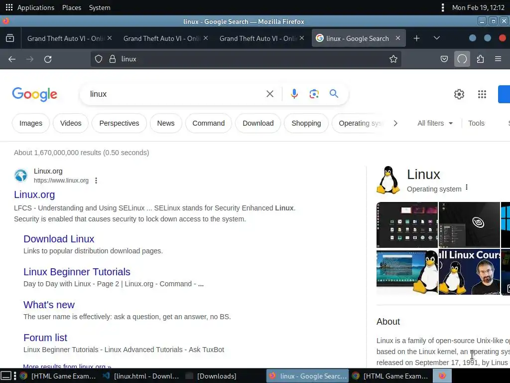This screenshot has width=510, height=383.
Task: Open the three-dot menu beside linux.org URL
Action: click(x=96, y=181)
